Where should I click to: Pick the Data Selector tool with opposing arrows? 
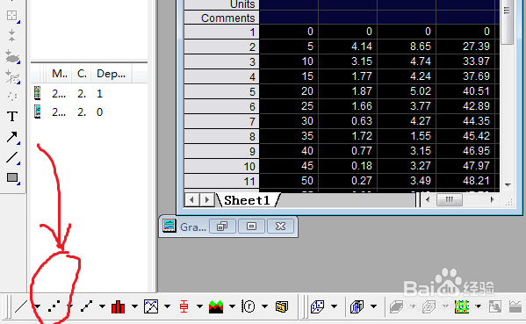click(12, 35)
